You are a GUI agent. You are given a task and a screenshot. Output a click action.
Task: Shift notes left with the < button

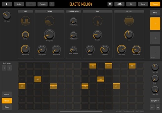pyautogui.click(x=4, y=68)
